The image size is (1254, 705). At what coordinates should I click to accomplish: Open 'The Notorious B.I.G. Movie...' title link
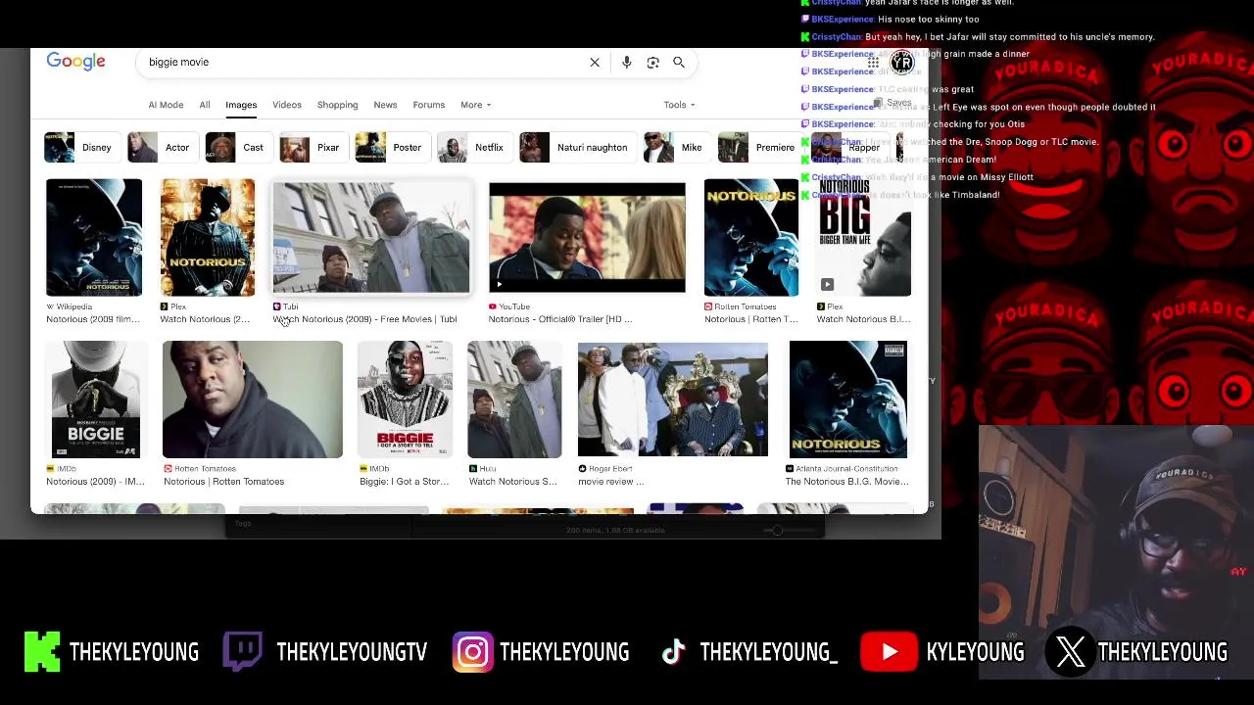point(847,482)
